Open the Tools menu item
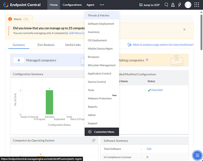The height and width of the screenshot is (161, 203). pyautogui.click(x=102, y=90)
